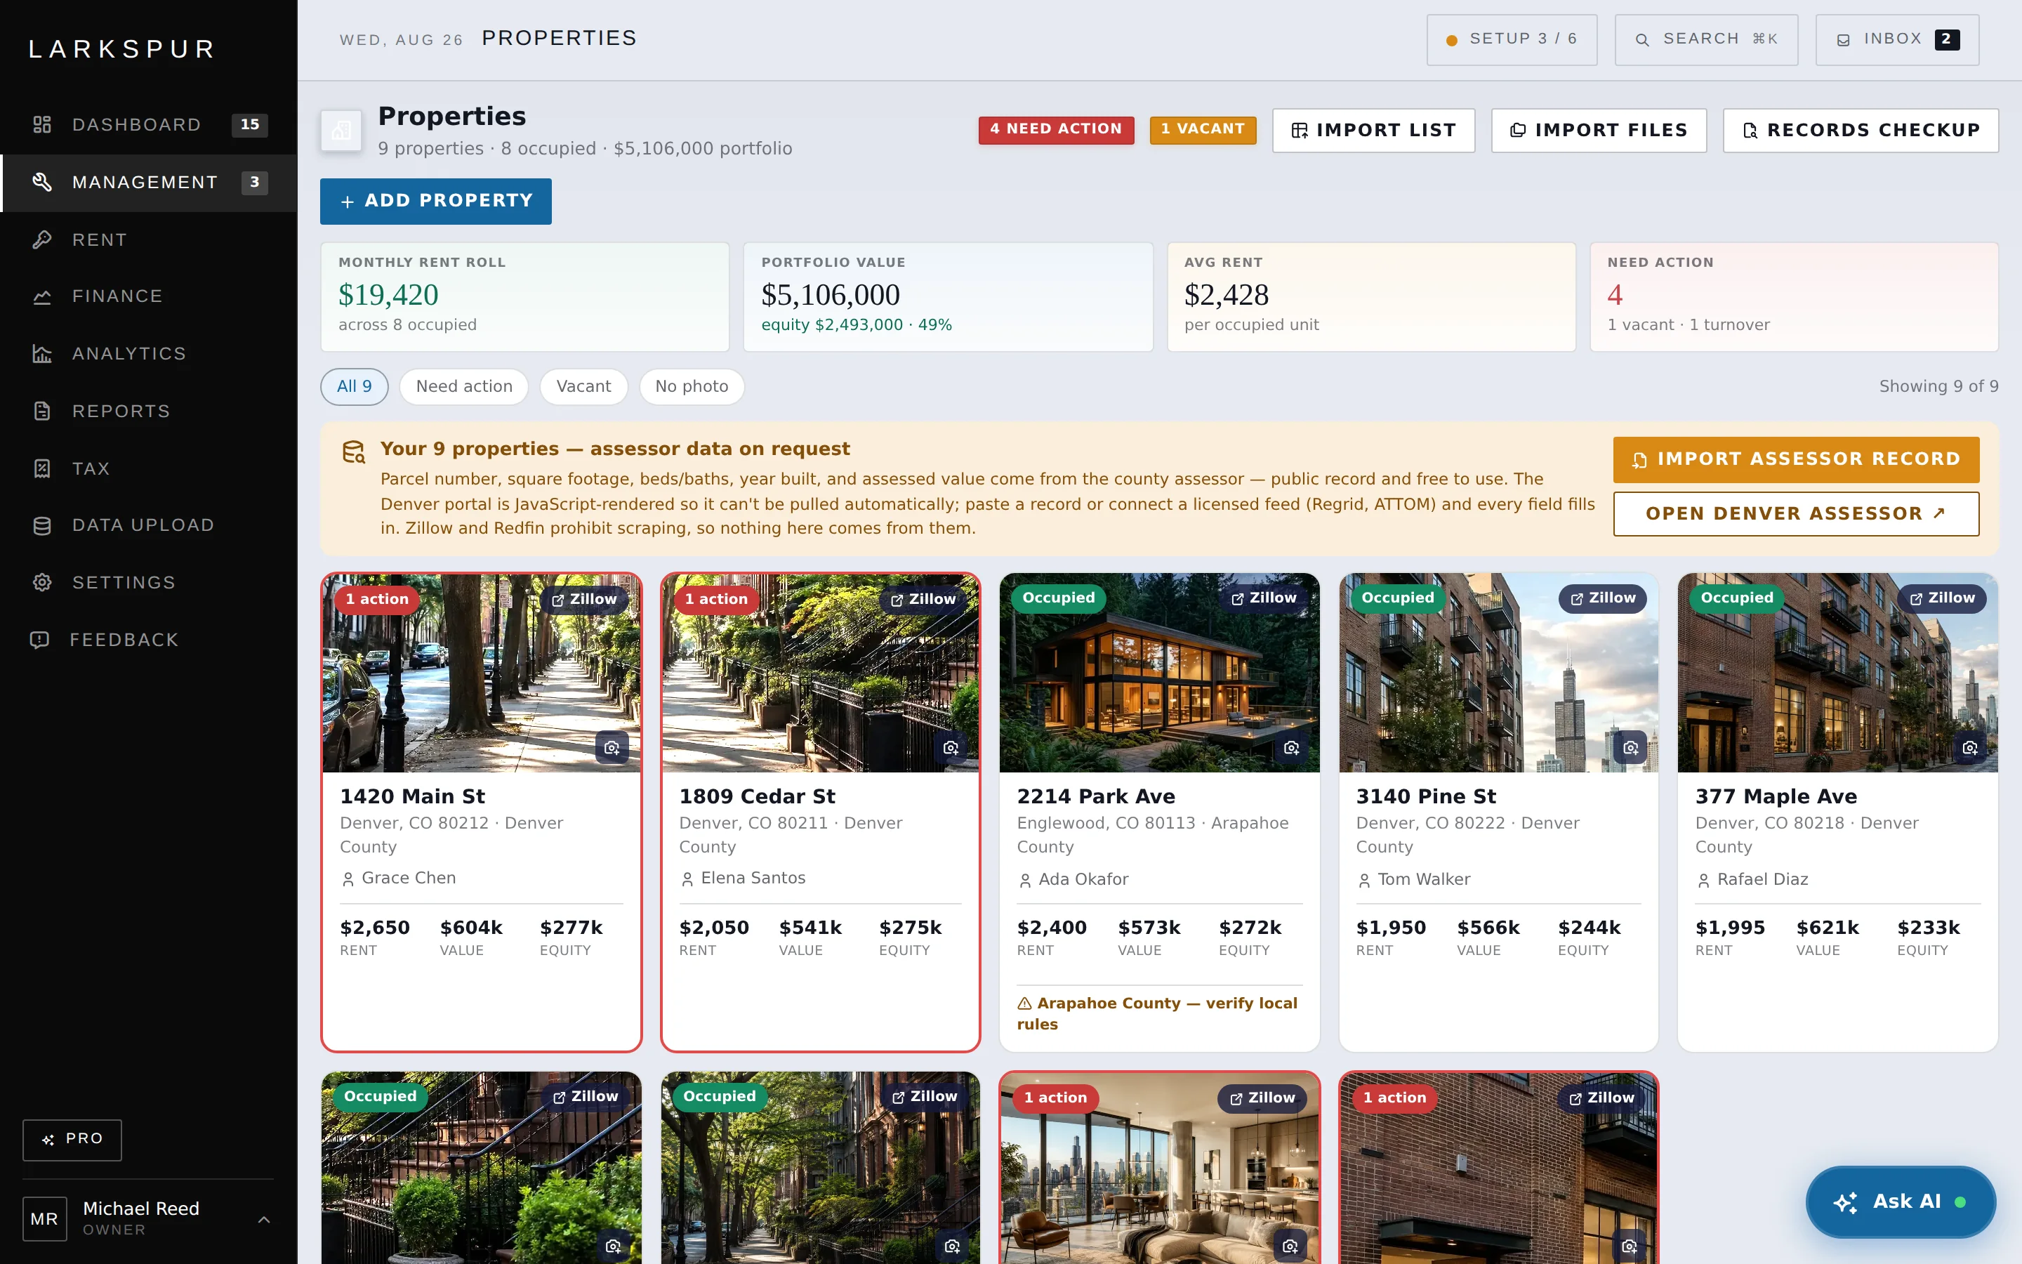Open Zillow link on 3140 Pine St
Screen dimensions: 2022x1264
click(1604, 598)
